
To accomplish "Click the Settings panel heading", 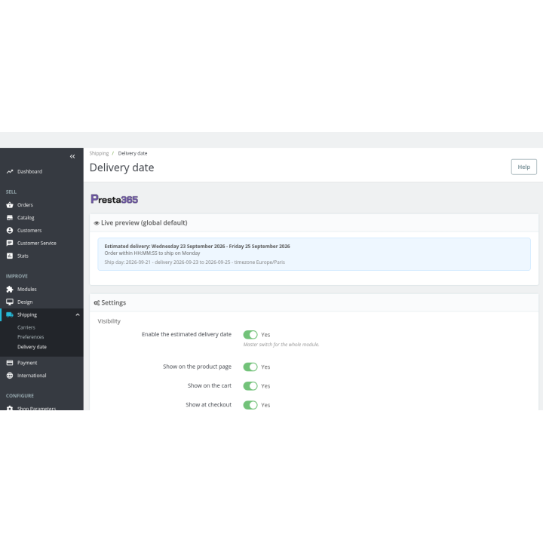I will (x=114, y=302).
